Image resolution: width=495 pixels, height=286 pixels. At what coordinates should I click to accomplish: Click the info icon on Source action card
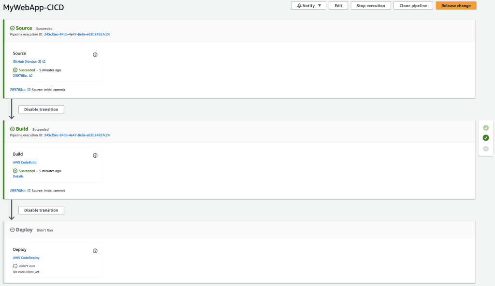point(95,55)
